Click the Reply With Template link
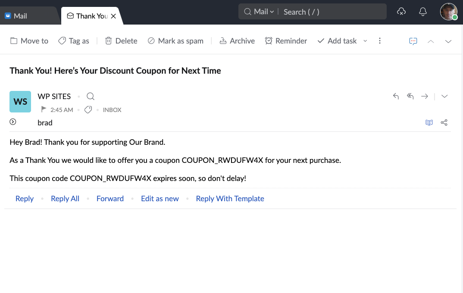Image resolution: width=463 pixels, height=293 pixels. (x=230, y=199)
